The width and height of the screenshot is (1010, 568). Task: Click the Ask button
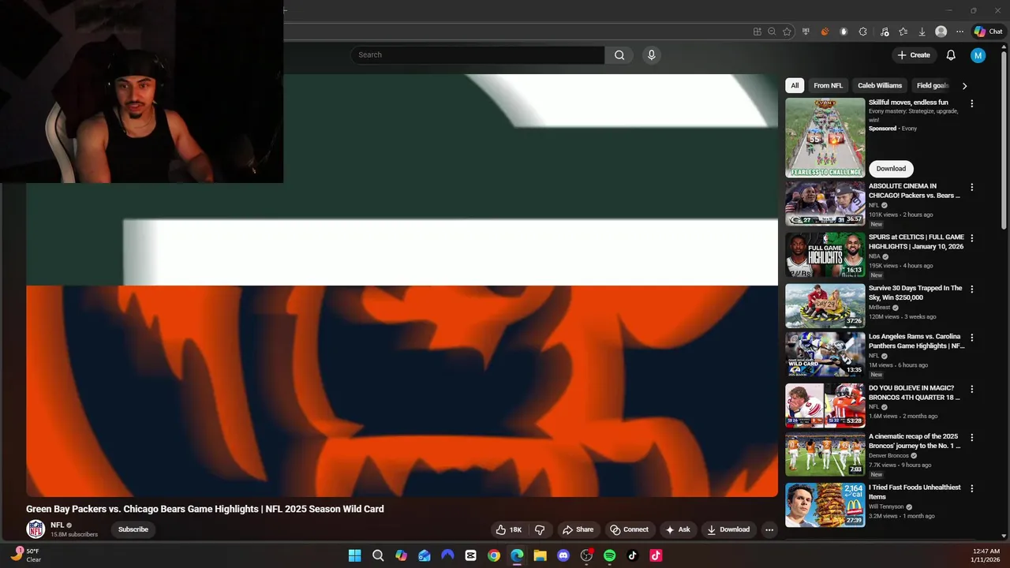(678, 529)
